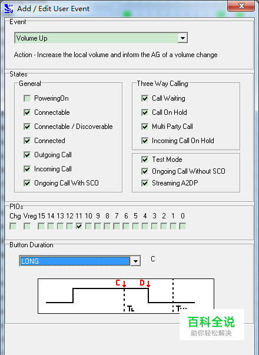This screenshot has height=355, width=259.
Task: Toggle Connectable / Discoverable checkbox
Action: [27, 127]
